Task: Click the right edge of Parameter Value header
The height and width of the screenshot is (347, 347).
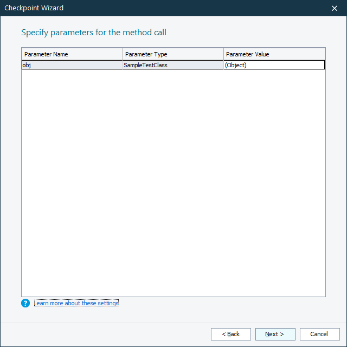Action: click(324, 54)
